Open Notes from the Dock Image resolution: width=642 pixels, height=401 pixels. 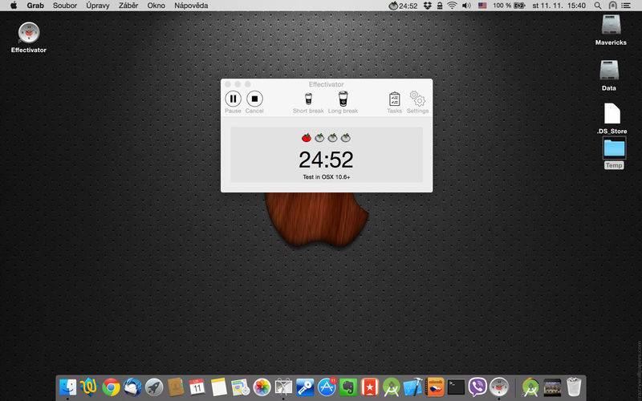218,387
